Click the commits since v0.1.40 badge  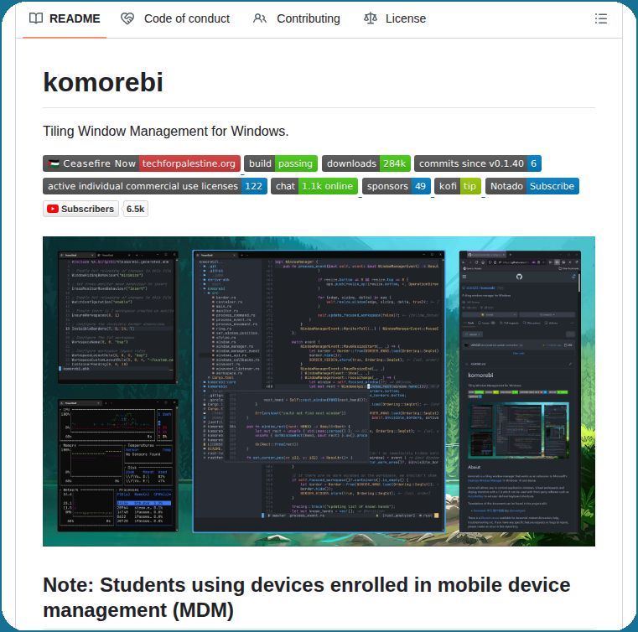click(478, 163)
